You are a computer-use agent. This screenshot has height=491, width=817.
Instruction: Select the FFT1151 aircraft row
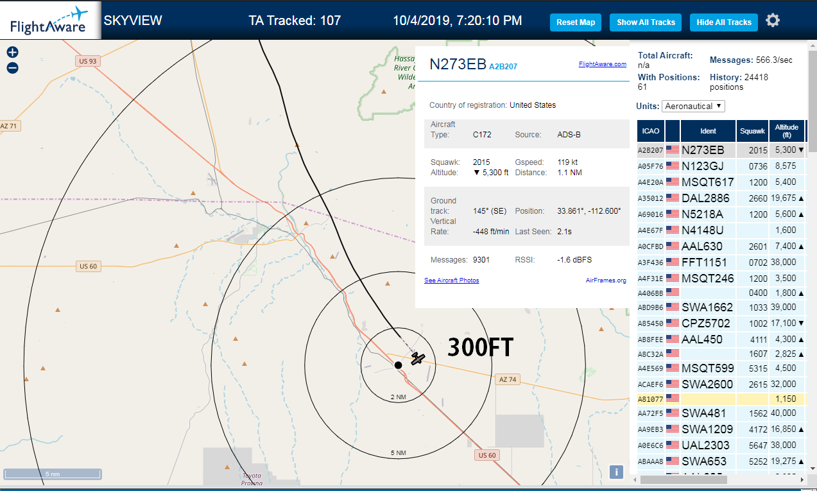point(721,262)
